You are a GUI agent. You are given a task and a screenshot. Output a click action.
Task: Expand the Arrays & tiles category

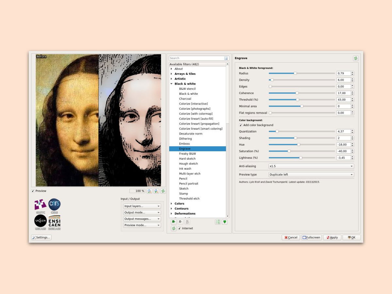[171, 74]
